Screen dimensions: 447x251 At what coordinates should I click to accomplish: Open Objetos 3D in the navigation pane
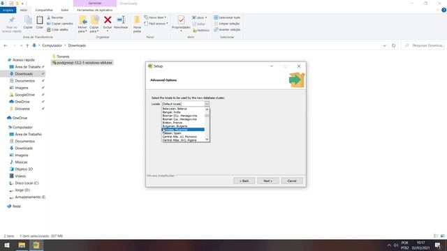(x=24, y=169)
